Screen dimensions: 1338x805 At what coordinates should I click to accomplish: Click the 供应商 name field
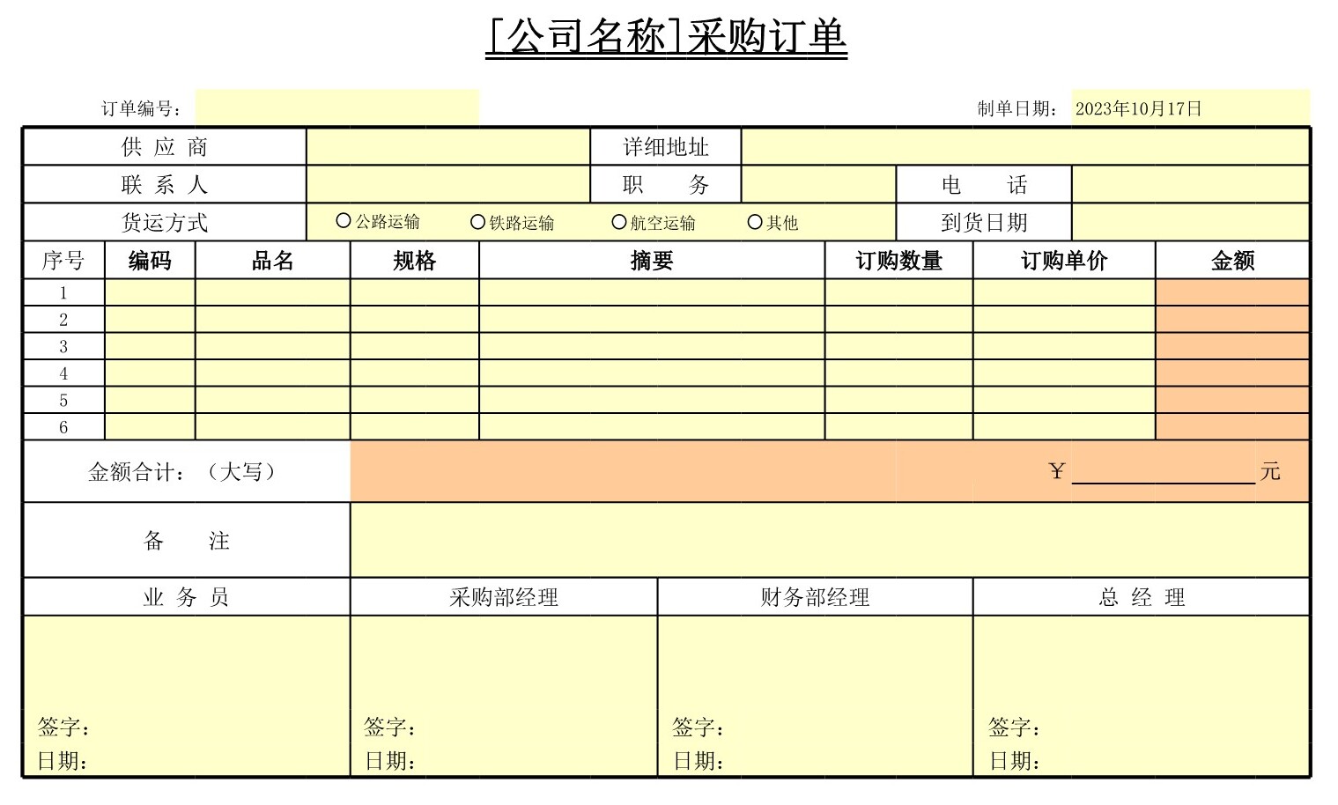pyautogui.click(x=447, y=147)
